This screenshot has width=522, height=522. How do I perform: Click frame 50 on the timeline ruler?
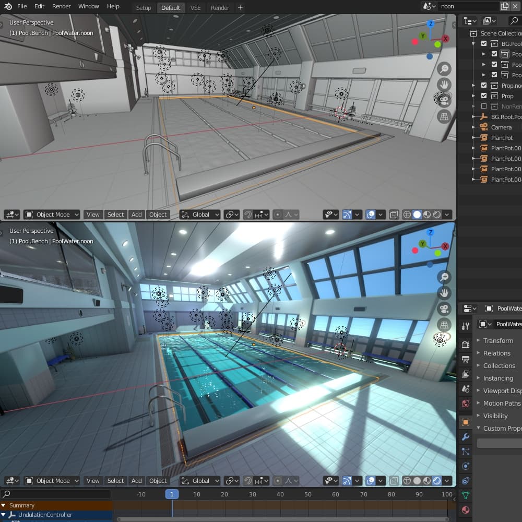click(308, 494)
